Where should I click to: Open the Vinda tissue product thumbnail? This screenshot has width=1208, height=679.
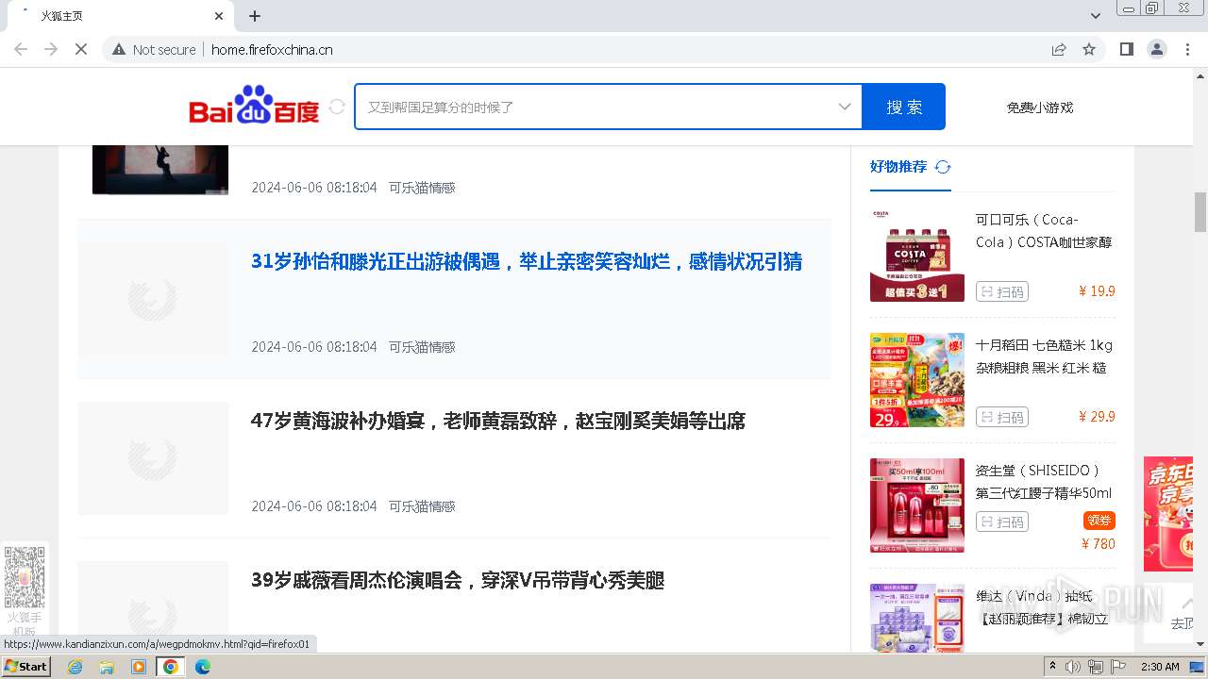(x=917, y=619)
